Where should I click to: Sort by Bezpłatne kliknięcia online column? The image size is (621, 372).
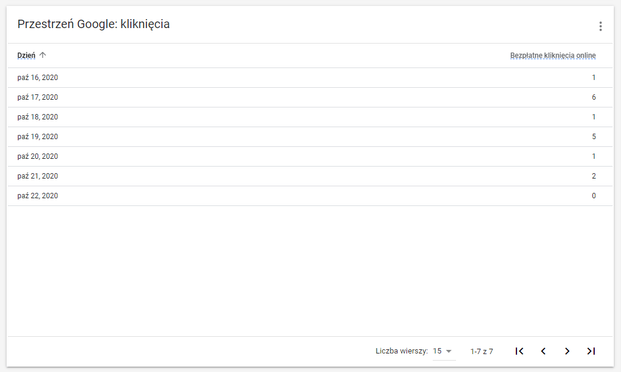pyautogui.click(x=553, y=56)
